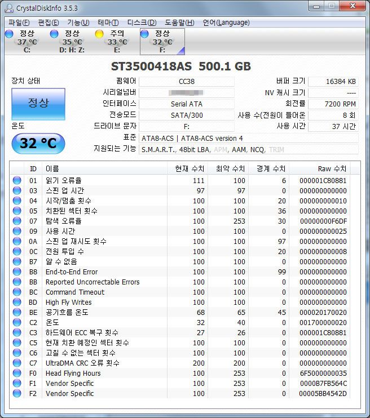
Task: Click drive letter field showing F:
Action: pos(187,126)
